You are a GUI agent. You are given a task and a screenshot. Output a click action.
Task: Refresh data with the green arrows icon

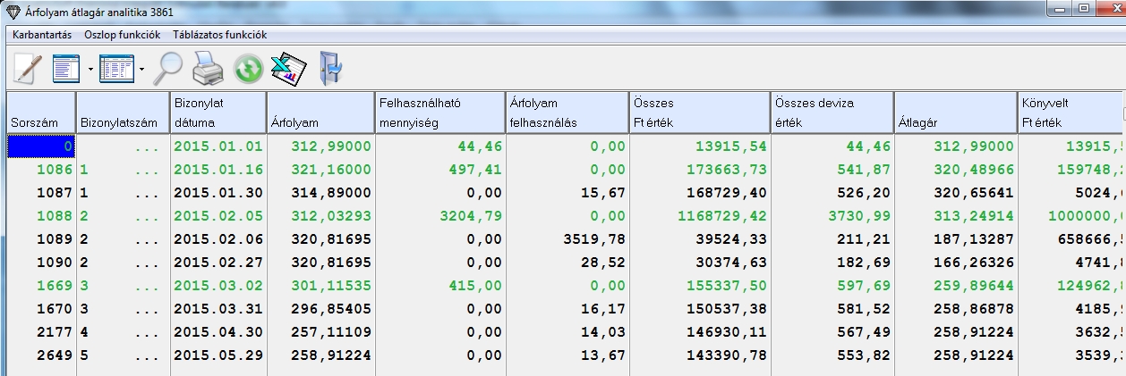[247, 69]
